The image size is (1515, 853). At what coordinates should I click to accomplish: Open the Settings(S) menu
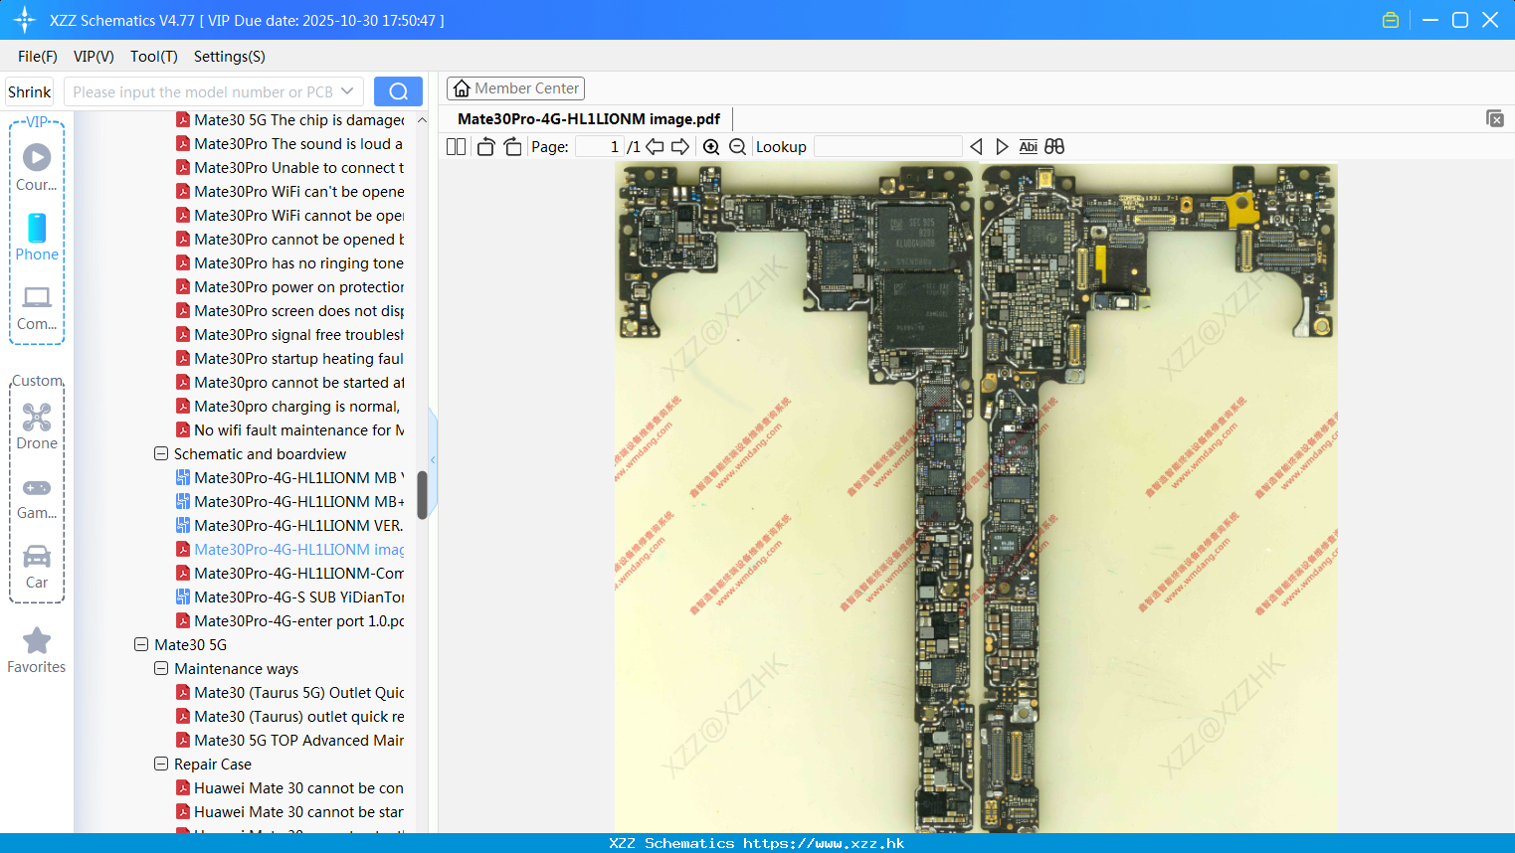tap(230, 57)
